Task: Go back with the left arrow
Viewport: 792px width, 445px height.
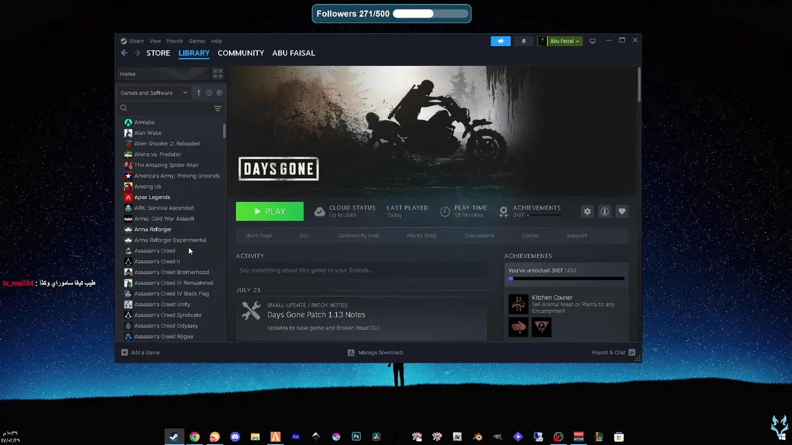Action: (124, 53)
